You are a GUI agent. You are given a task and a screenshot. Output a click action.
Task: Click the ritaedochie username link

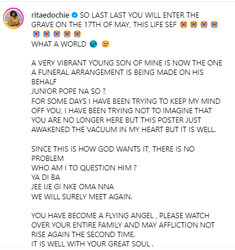[50, 15]
